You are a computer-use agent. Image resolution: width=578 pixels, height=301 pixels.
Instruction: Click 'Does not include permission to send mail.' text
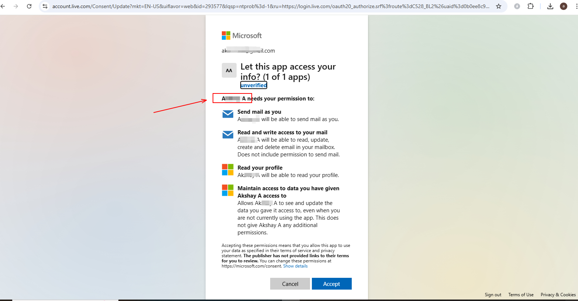289,155
